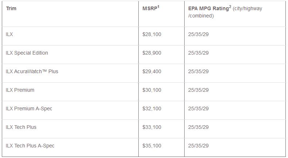Select the $30,100 MSRP value
The height and width of the screenshot is (158, 288).
tap(152, 90)
